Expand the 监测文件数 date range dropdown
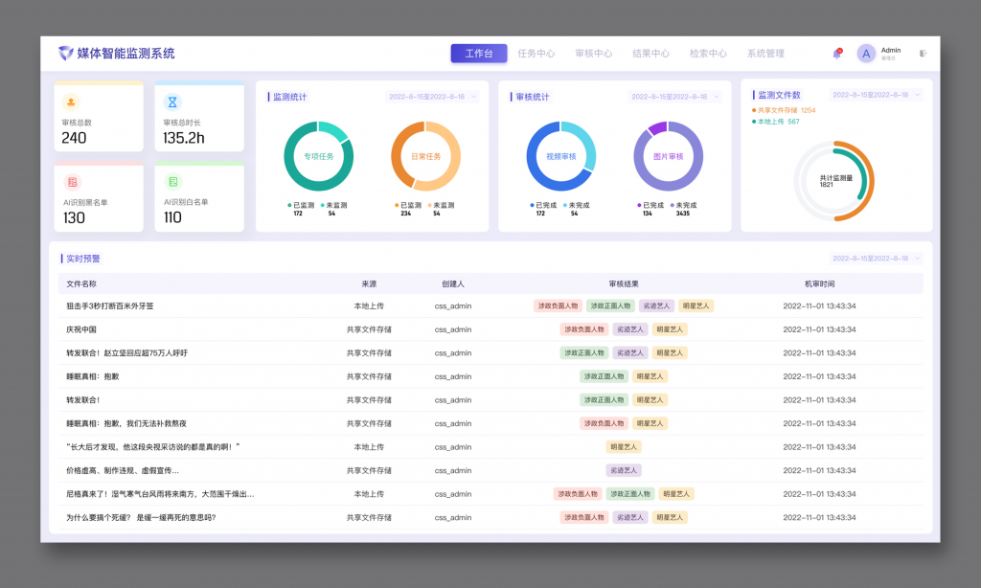Viewport: 981px width, 588px height. pyautogui.click(x=876, y=95)
